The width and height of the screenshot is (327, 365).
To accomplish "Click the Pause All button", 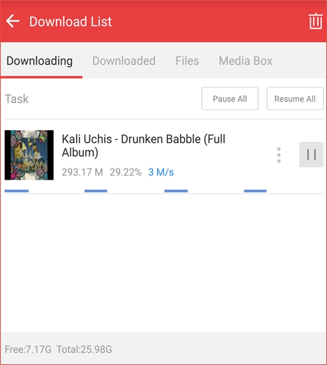I will click(x=230, y=99).
